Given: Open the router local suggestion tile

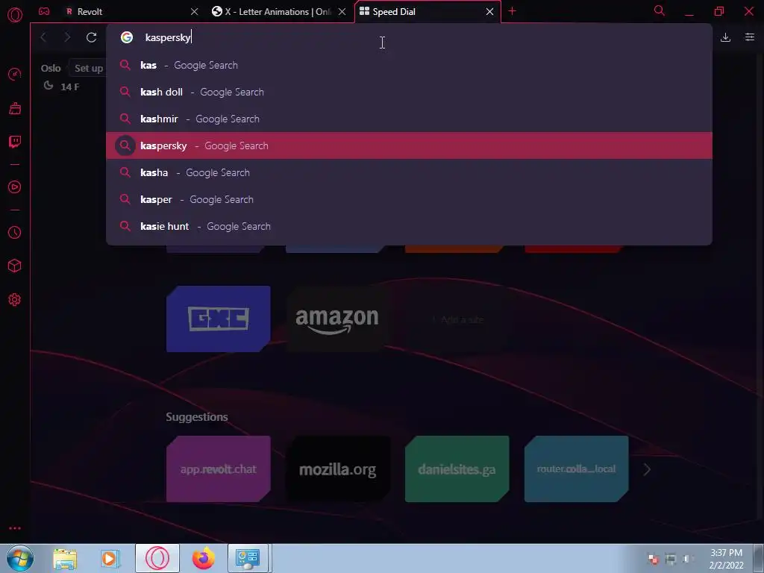Looking at the screenshot, I should point(577,469).
